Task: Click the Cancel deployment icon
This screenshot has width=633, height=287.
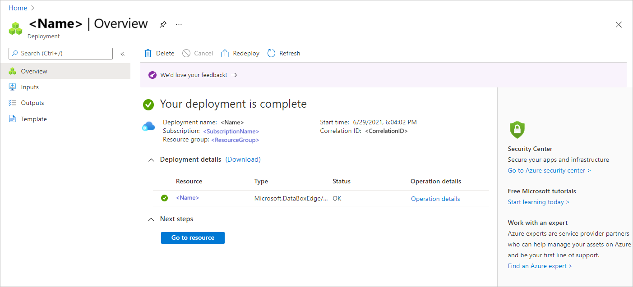Action: [186, 53]
